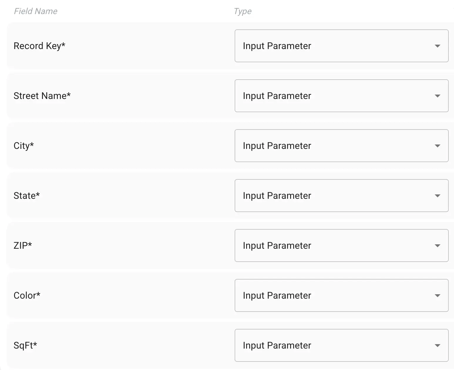Click the chevron on the Record Key selector
The width and height of the screenshot is (454, 370).
point(437,46)
